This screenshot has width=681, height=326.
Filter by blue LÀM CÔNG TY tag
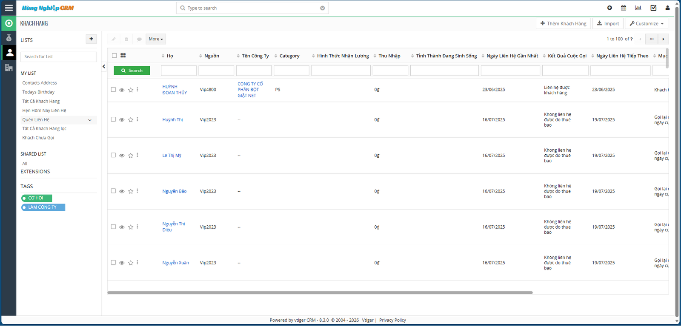point(43,207)
